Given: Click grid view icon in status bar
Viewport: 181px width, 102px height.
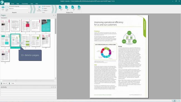Looking at the screenshot, I should pos(175,101).
